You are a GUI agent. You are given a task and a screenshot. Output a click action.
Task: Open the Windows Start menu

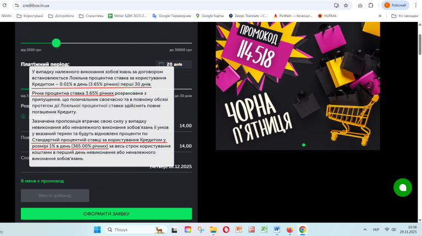click(97, 229)
